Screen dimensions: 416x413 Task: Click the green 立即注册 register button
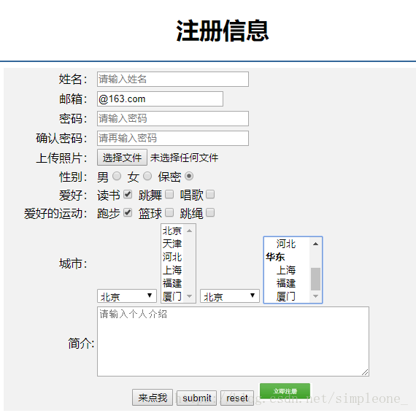point(285,391)
